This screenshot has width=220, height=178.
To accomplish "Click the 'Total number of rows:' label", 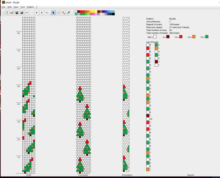I will tap(157, 30).
